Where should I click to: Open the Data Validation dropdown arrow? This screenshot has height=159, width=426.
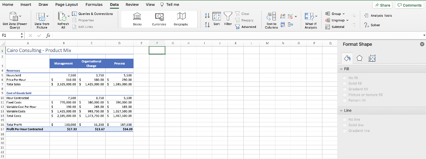[296, 16]
